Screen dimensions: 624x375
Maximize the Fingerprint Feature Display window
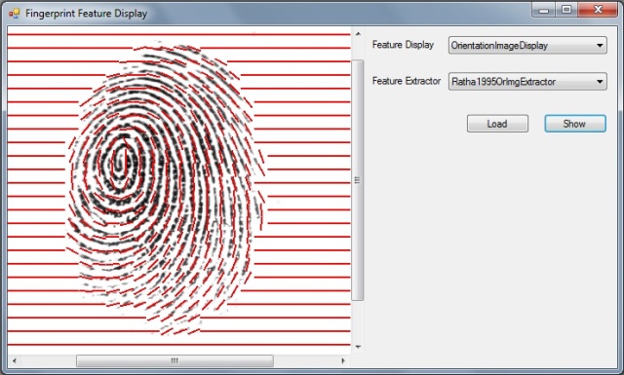(x=566, y=10)
